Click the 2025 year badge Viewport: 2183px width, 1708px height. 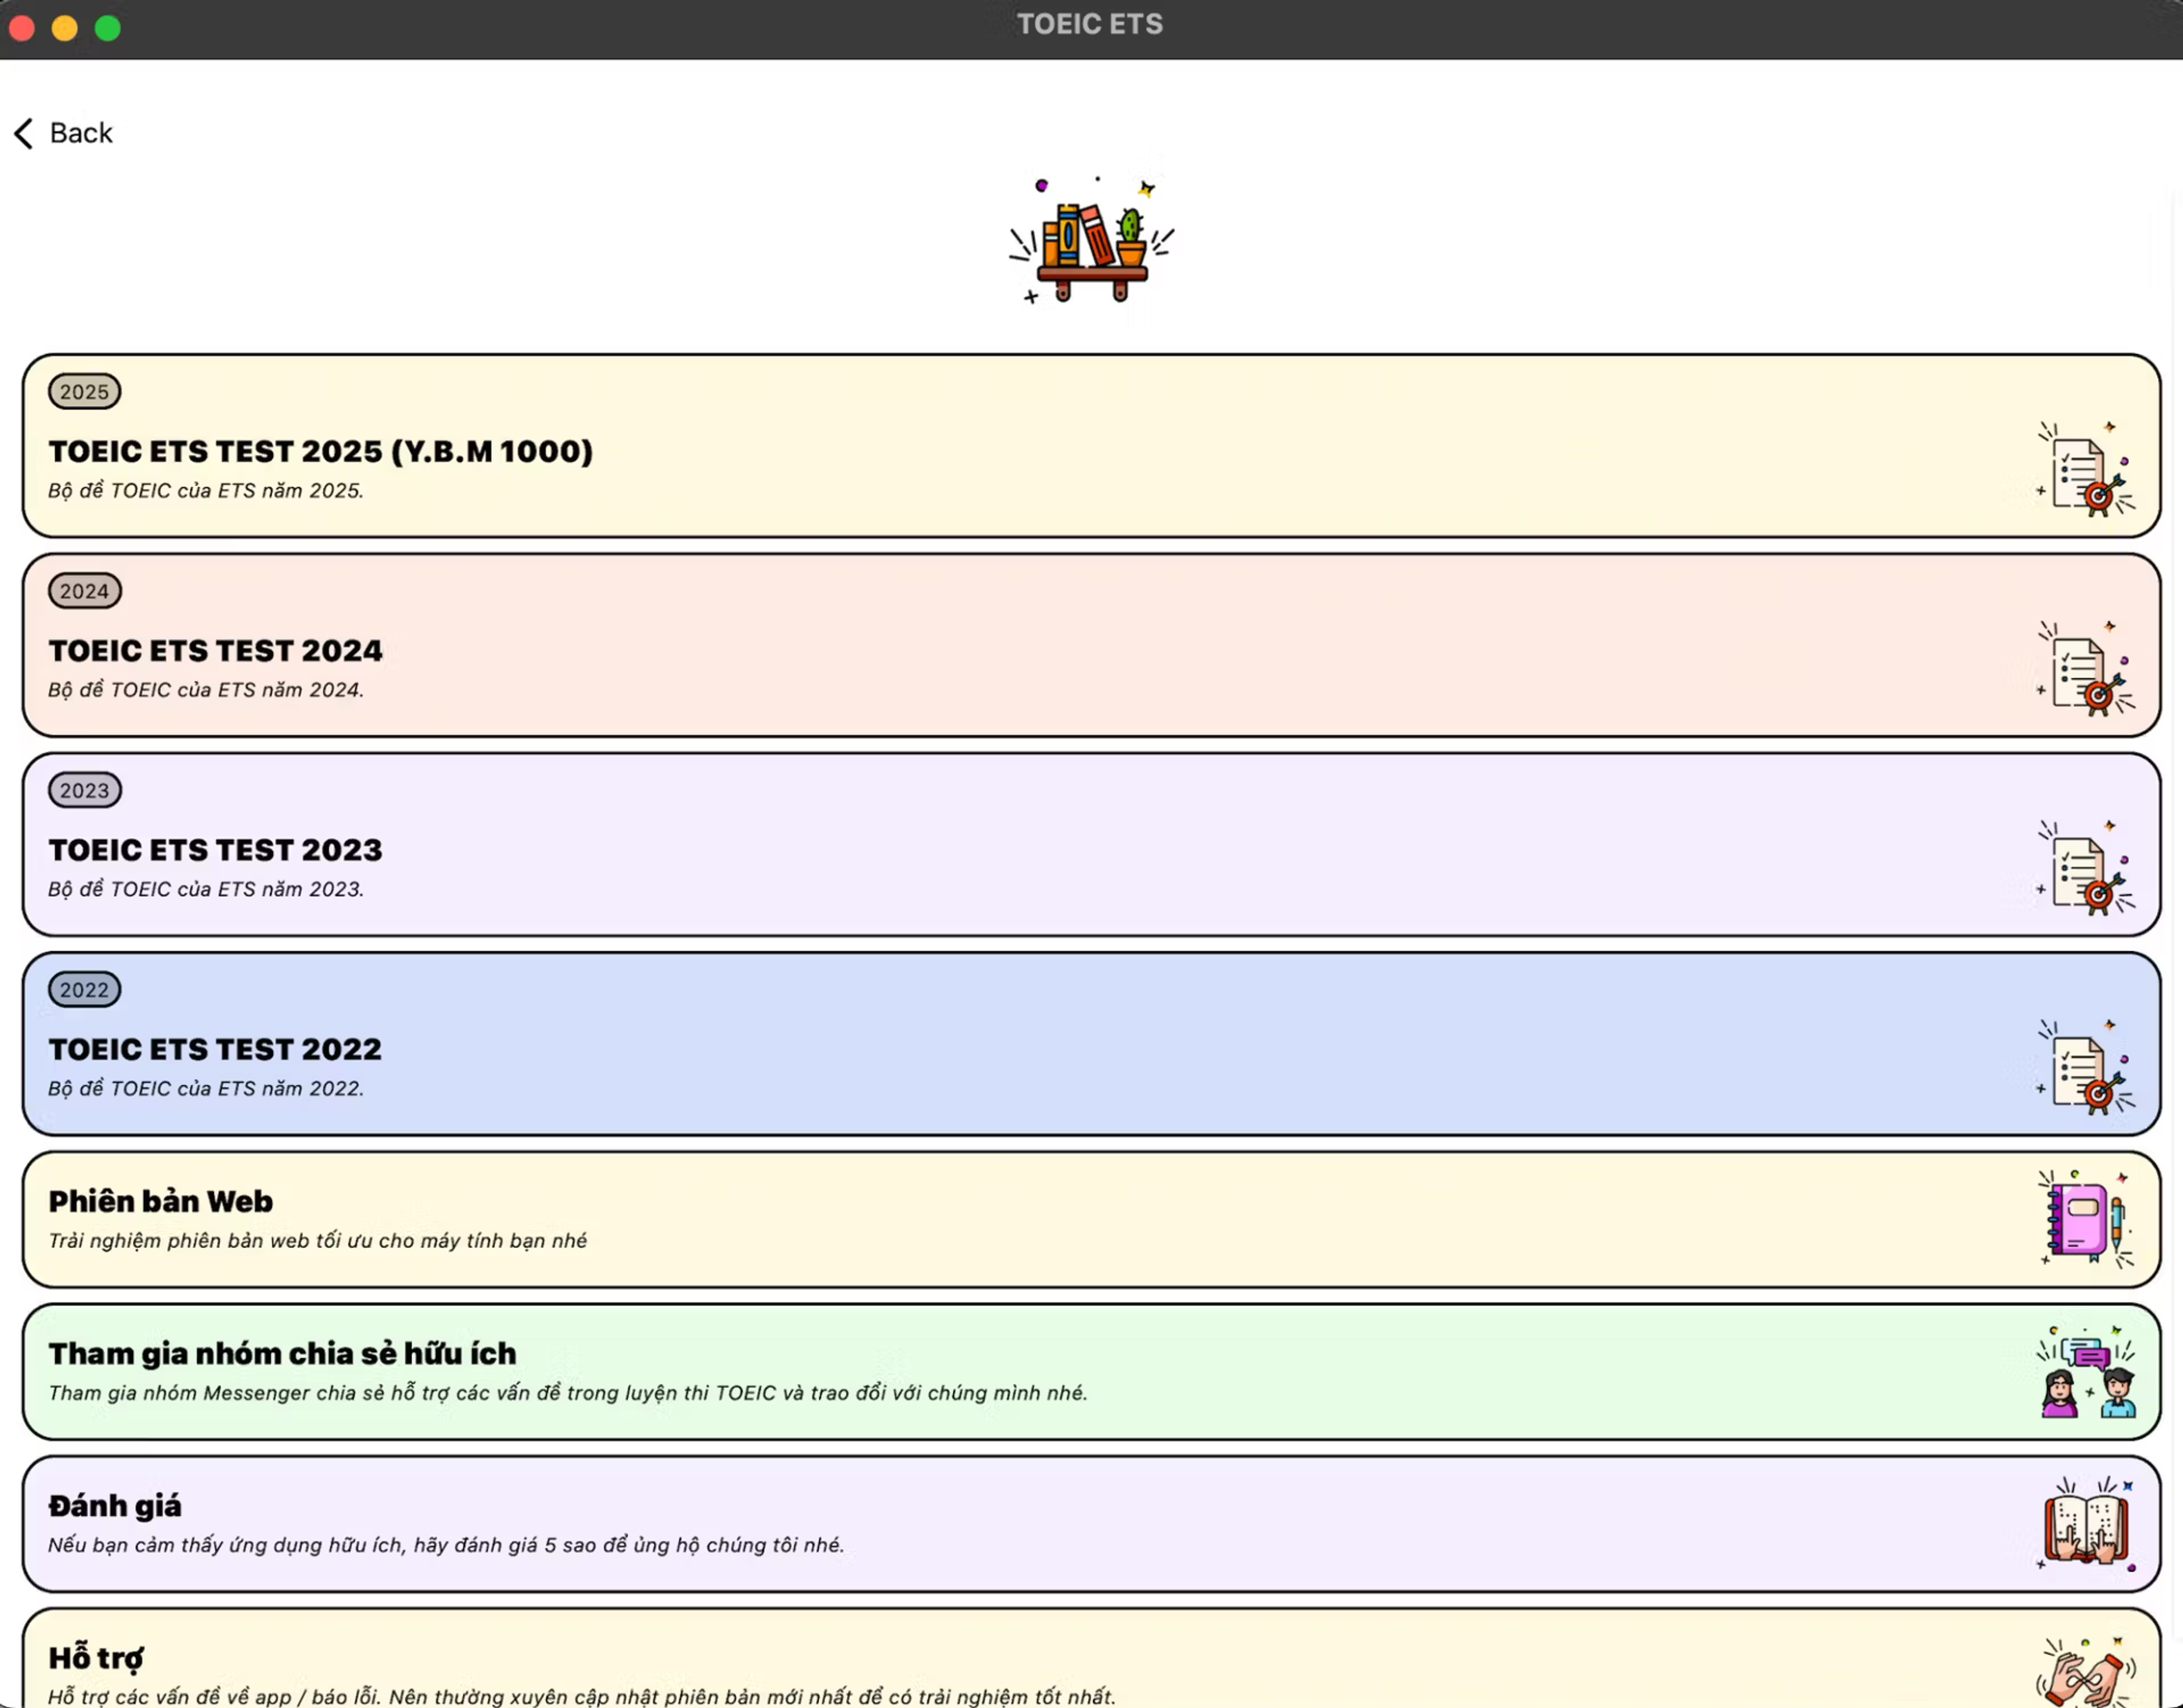[x=84, y=392]
